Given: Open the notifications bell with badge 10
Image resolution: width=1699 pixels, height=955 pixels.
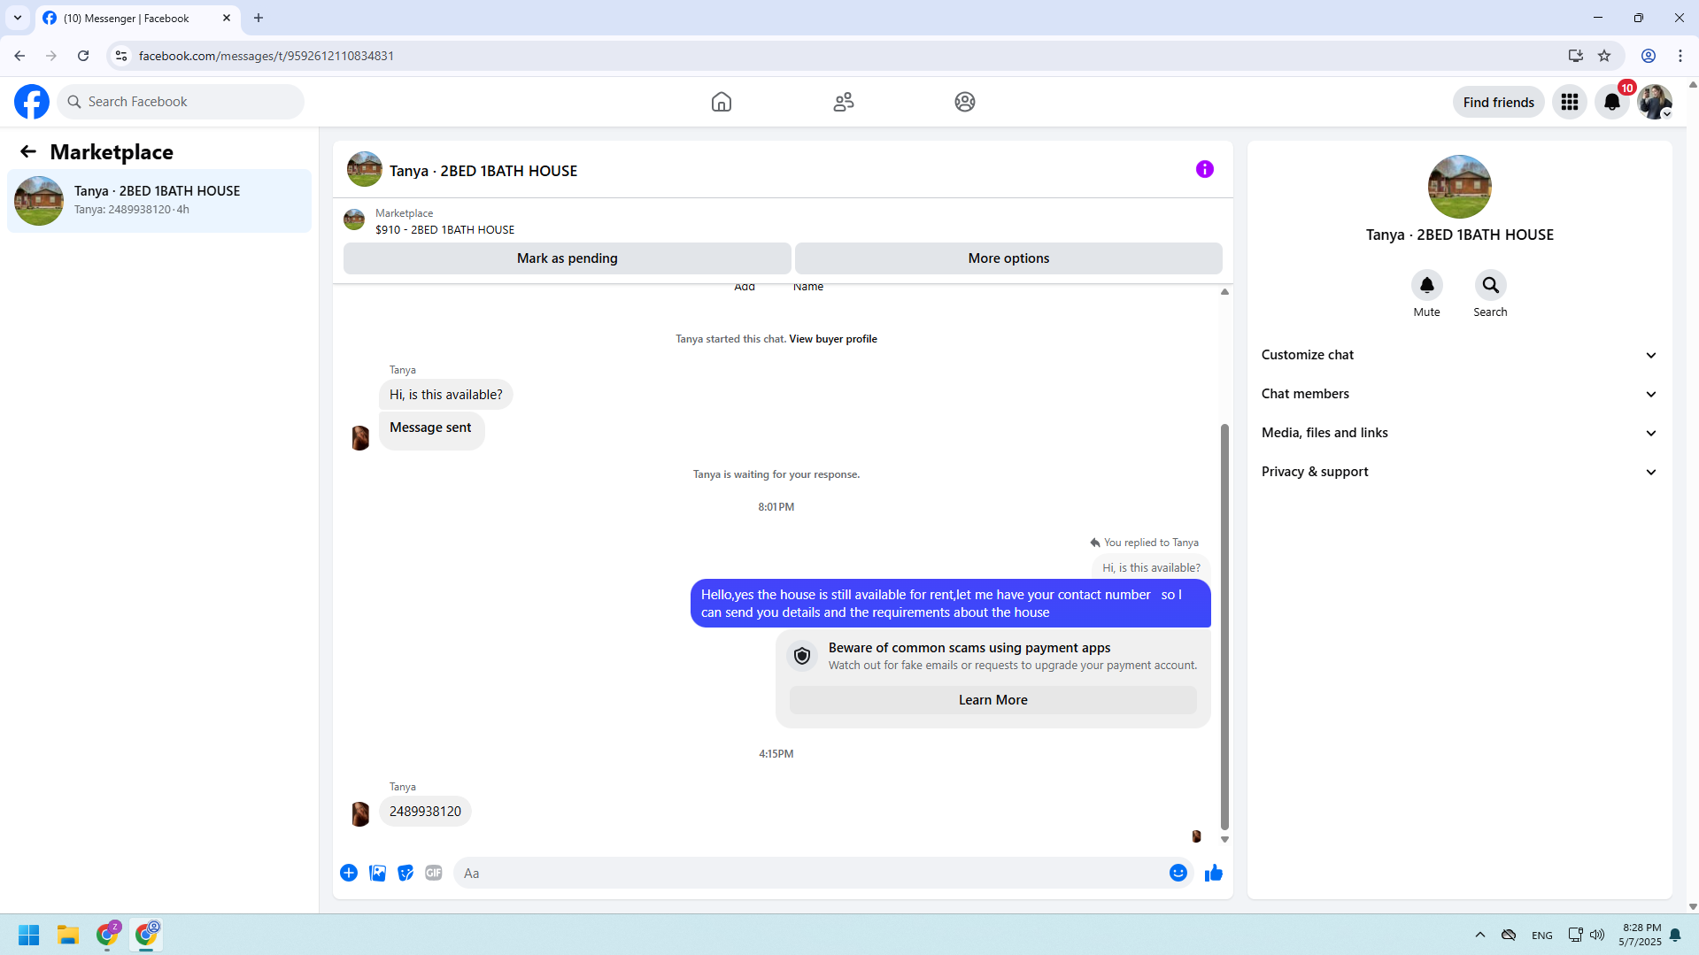Looking at the screenshot, I should tap(1612, 102).
